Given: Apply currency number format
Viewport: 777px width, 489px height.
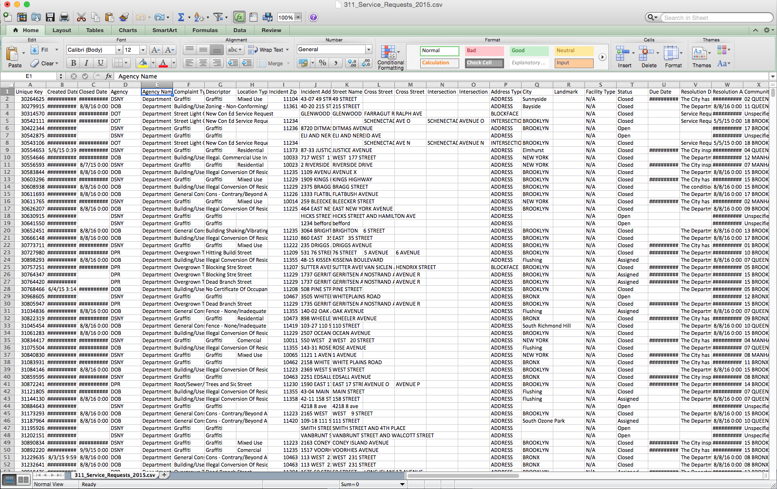Looking at the screenshot, I should [x=303, y=63].
